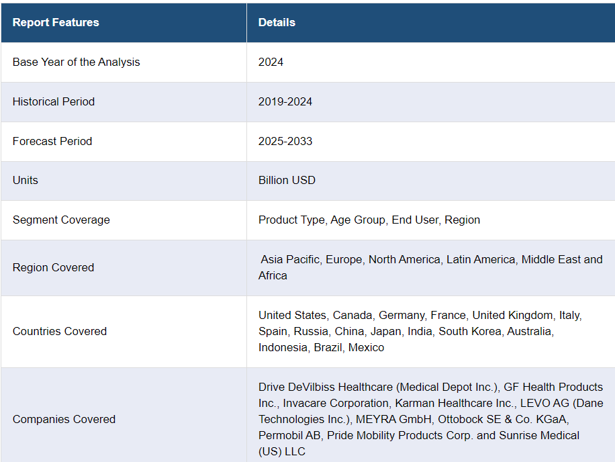The image size is (615, 462).
Task: Select the Countries Covered row label
Action: click(x=60, y=332)
